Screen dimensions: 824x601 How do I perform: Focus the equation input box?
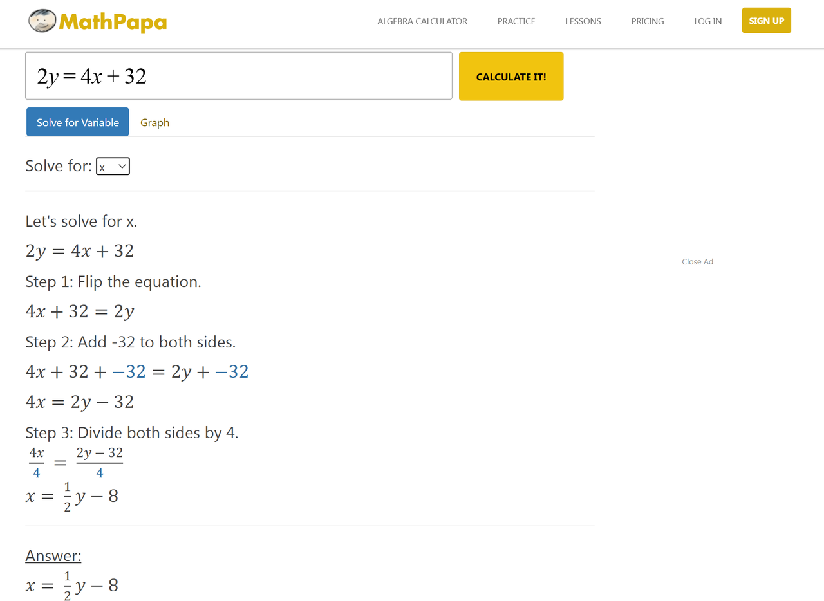pos(238,76)
